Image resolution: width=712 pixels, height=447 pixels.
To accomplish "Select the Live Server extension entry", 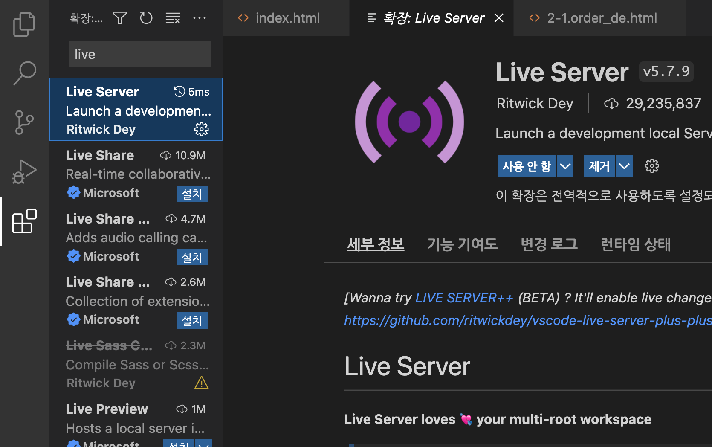I will click(136, 109).
